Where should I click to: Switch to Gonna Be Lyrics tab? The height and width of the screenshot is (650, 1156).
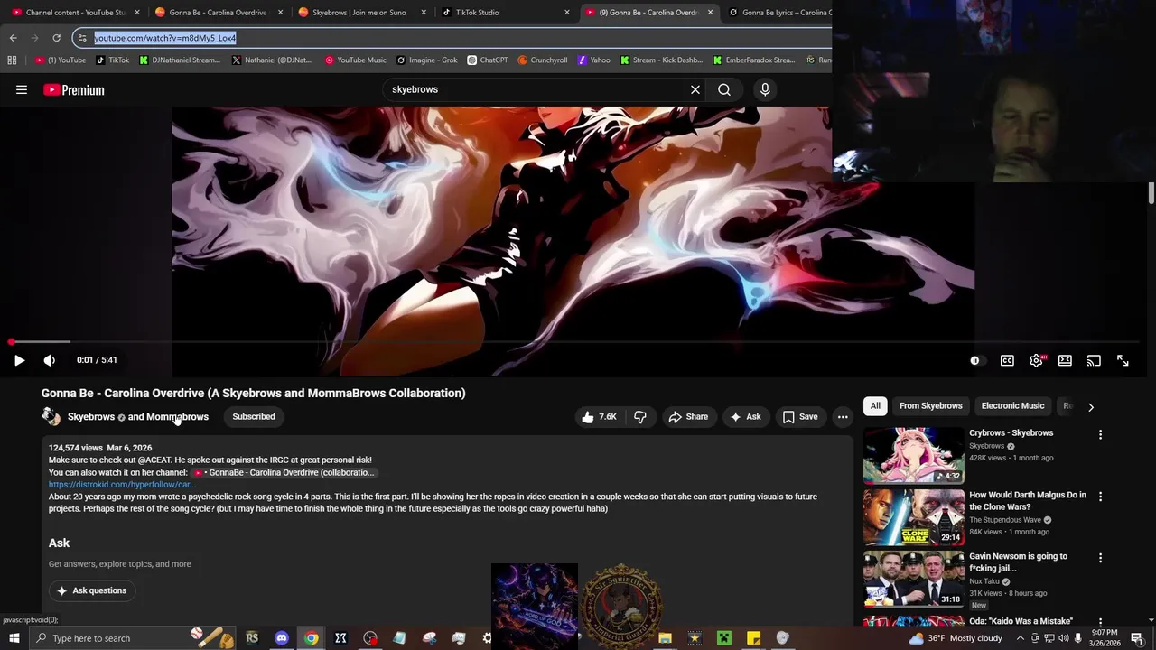[781, 13]
